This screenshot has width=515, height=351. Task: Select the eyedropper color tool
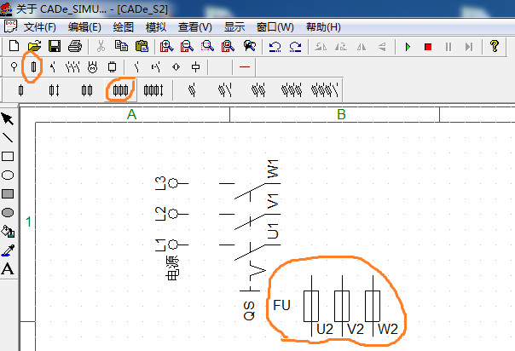[8, 250]
